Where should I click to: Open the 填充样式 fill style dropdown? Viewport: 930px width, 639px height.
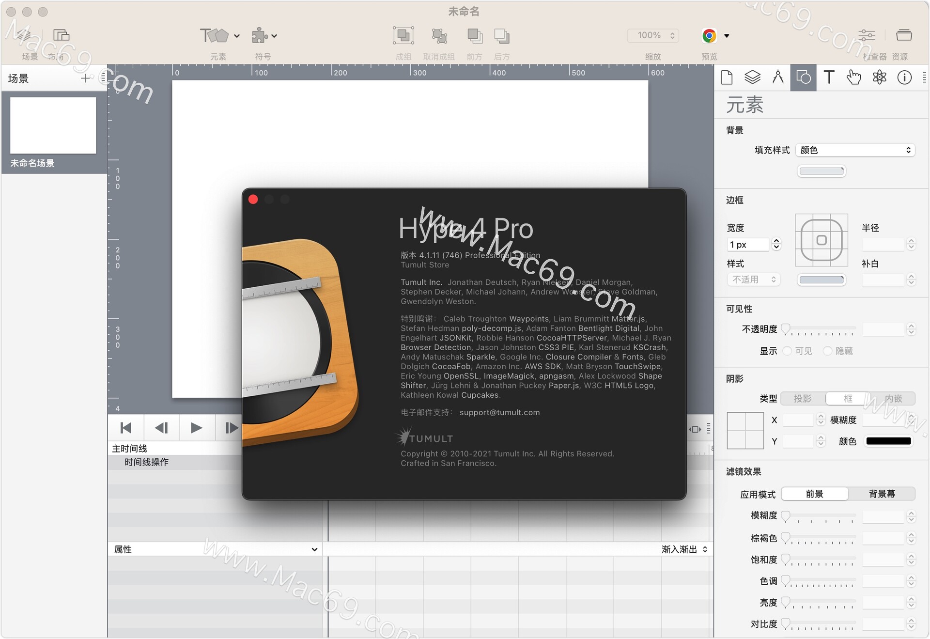(855, 150)
